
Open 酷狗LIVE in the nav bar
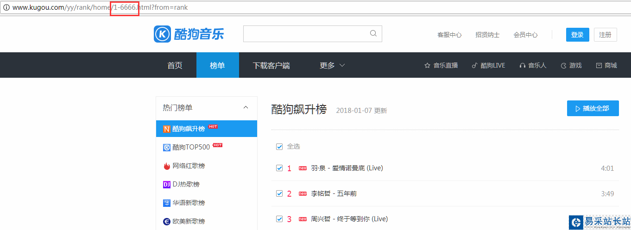pos(488,65)
